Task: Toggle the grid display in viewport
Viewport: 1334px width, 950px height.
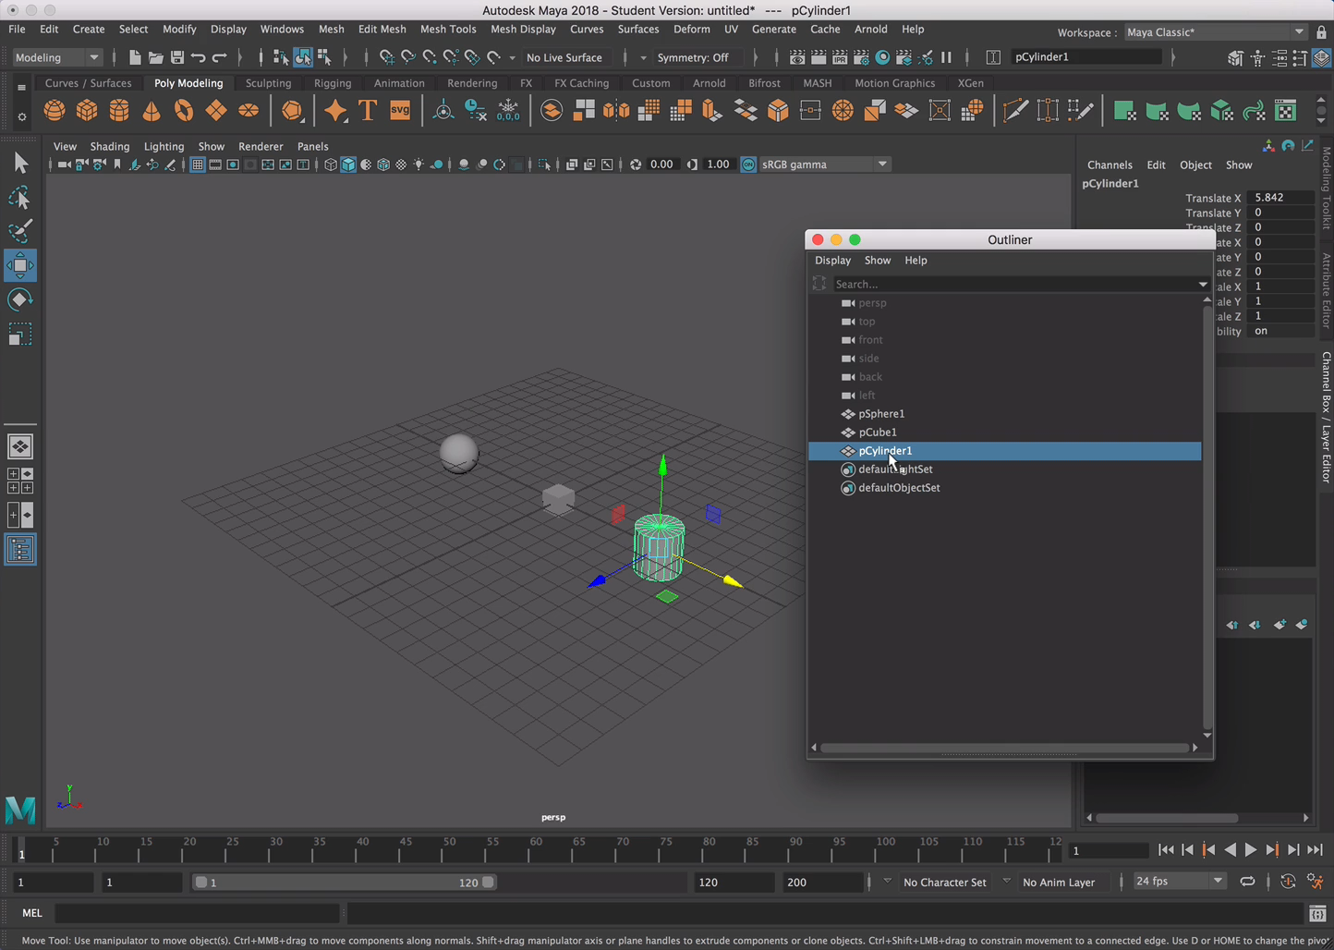Action: pos(197,164)
